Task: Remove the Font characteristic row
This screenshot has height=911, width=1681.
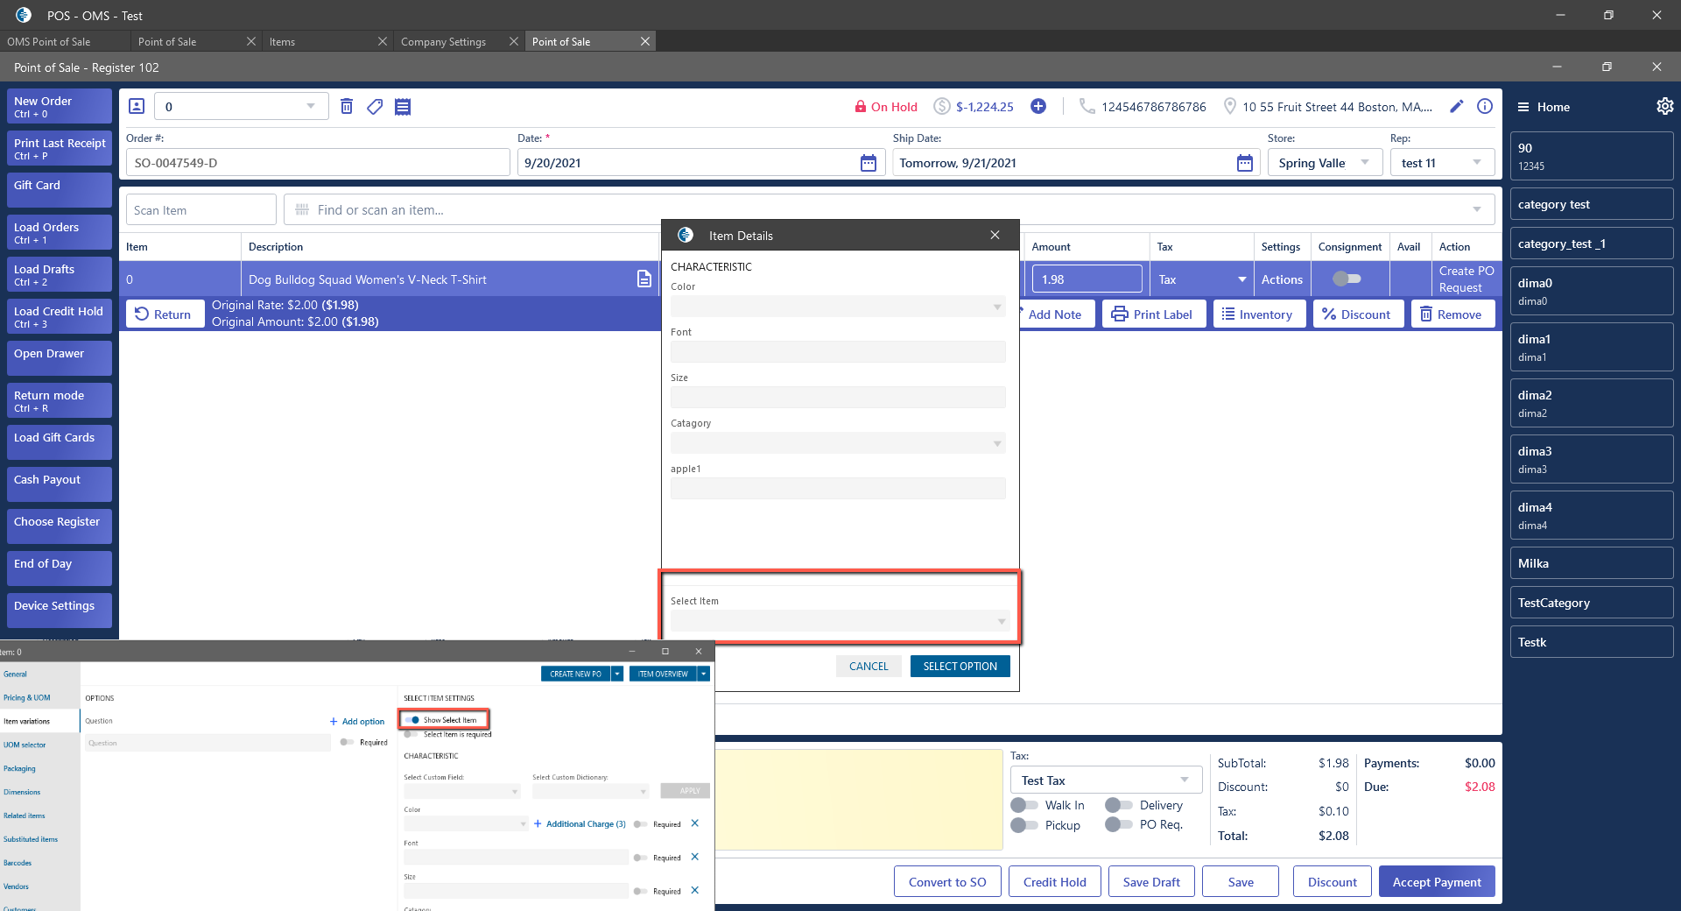Action: tap(695, 857)
